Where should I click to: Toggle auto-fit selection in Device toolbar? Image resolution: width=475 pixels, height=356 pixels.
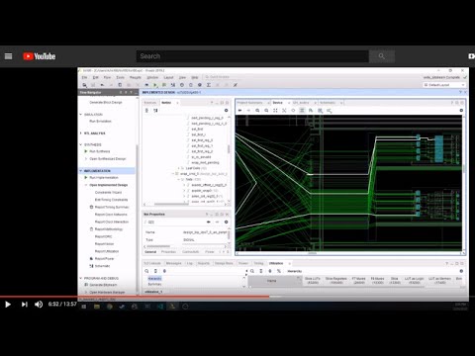click(293, 111)
